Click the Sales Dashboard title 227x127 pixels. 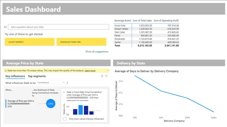33,10
